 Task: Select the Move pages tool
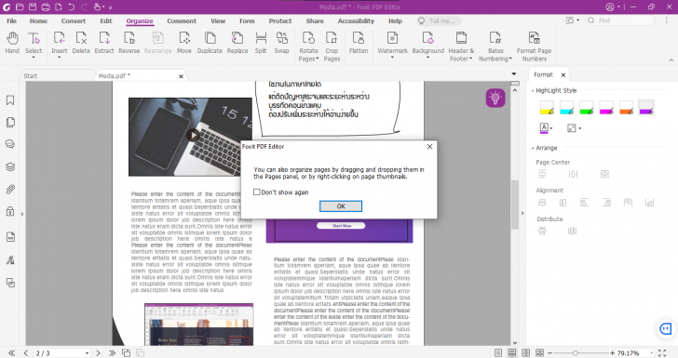184,43
